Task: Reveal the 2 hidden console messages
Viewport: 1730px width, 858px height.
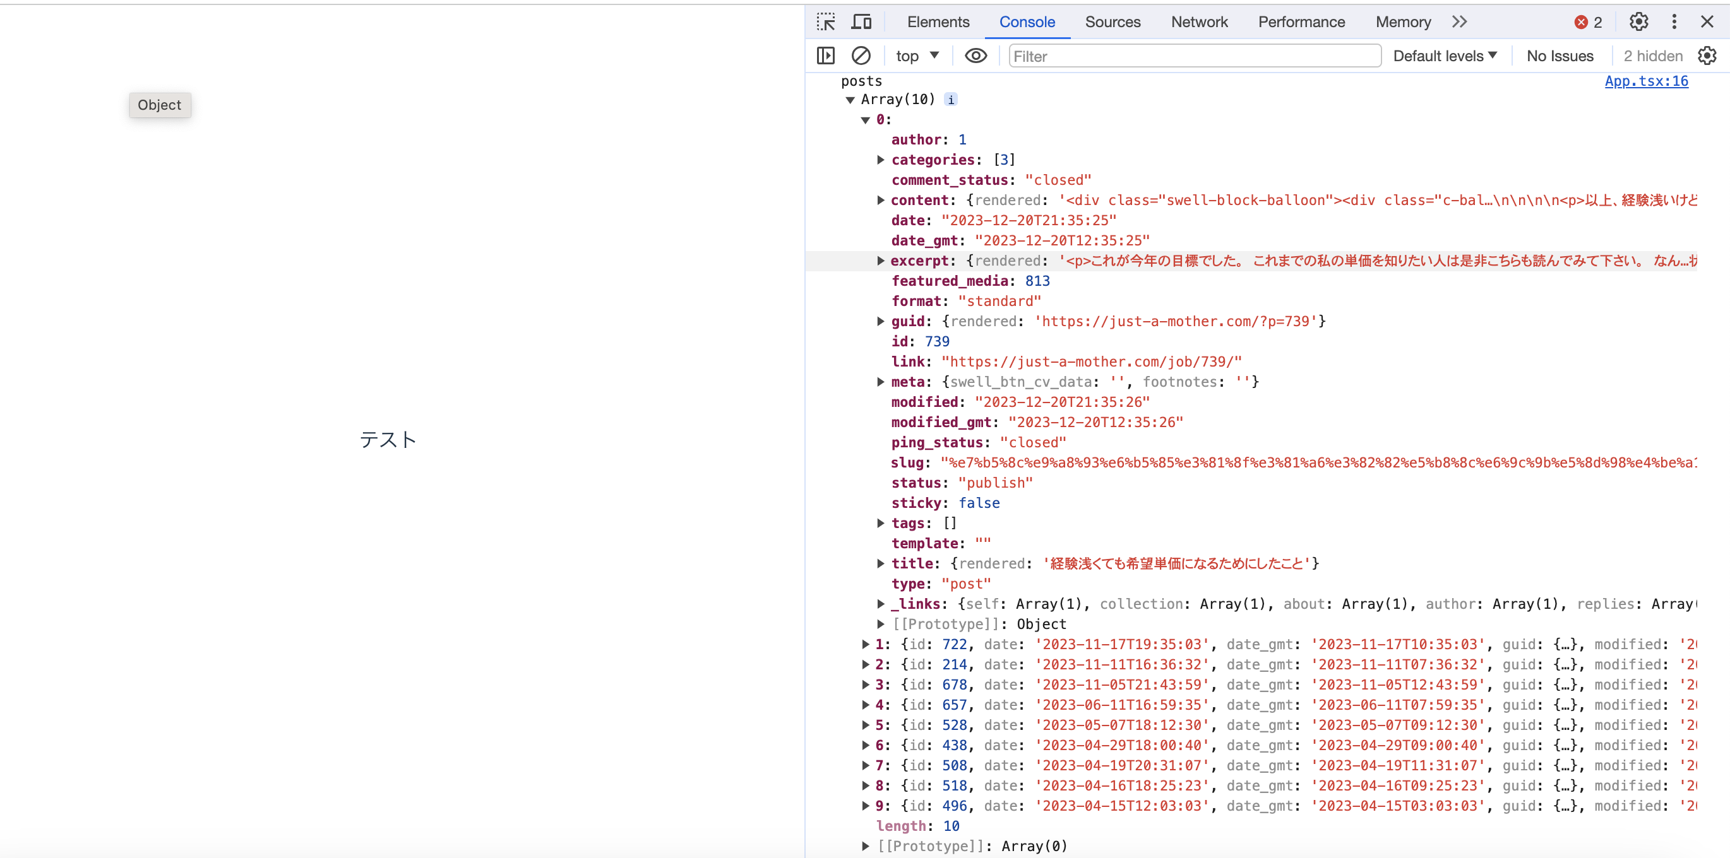Action: click(1653, 56)
